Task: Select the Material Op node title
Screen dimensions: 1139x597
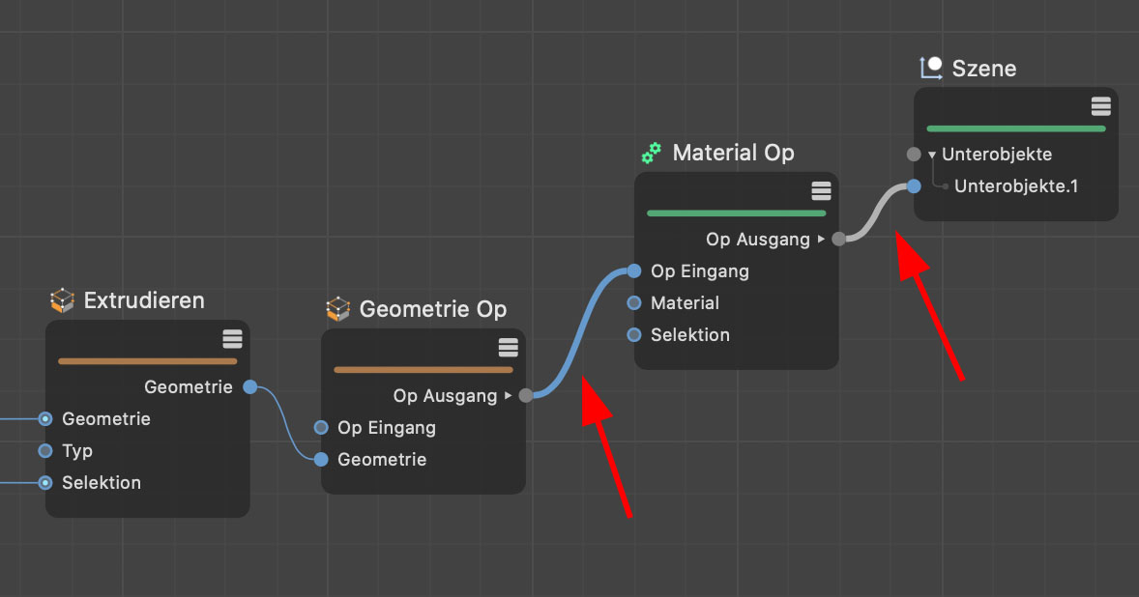Action: 733,153
